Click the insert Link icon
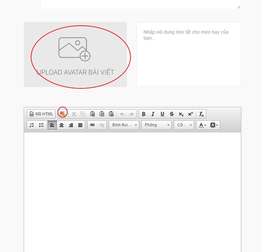This screenshot has width=262, height=252. pyautogui.click(x=92, y=125)
